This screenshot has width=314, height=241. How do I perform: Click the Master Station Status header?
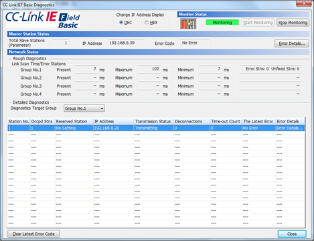pyautogui.click(x=158, y=34)
